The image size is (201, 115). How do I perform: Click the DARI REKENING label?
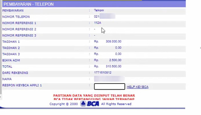click(x=15, y=73)
